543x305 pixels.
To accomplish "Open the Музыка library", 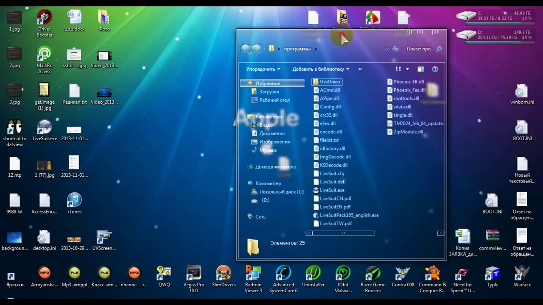I will point(268,150).
